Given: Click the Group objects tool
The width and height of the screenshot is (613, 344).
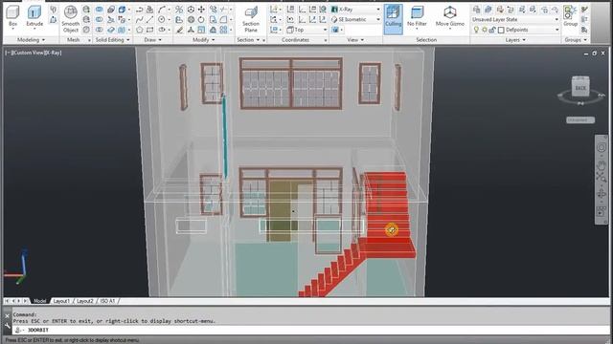Looking at the screenshot, I should [x=570, y=16].
